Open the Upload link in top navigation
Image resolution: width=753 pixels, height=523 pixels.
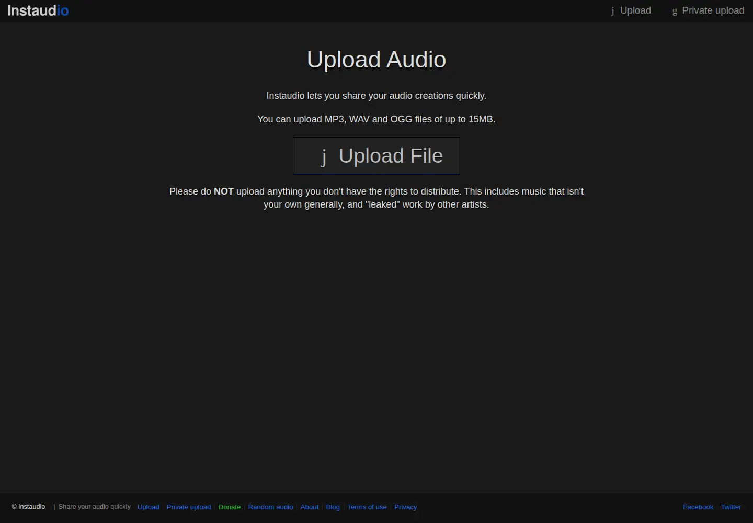(631, 10)
